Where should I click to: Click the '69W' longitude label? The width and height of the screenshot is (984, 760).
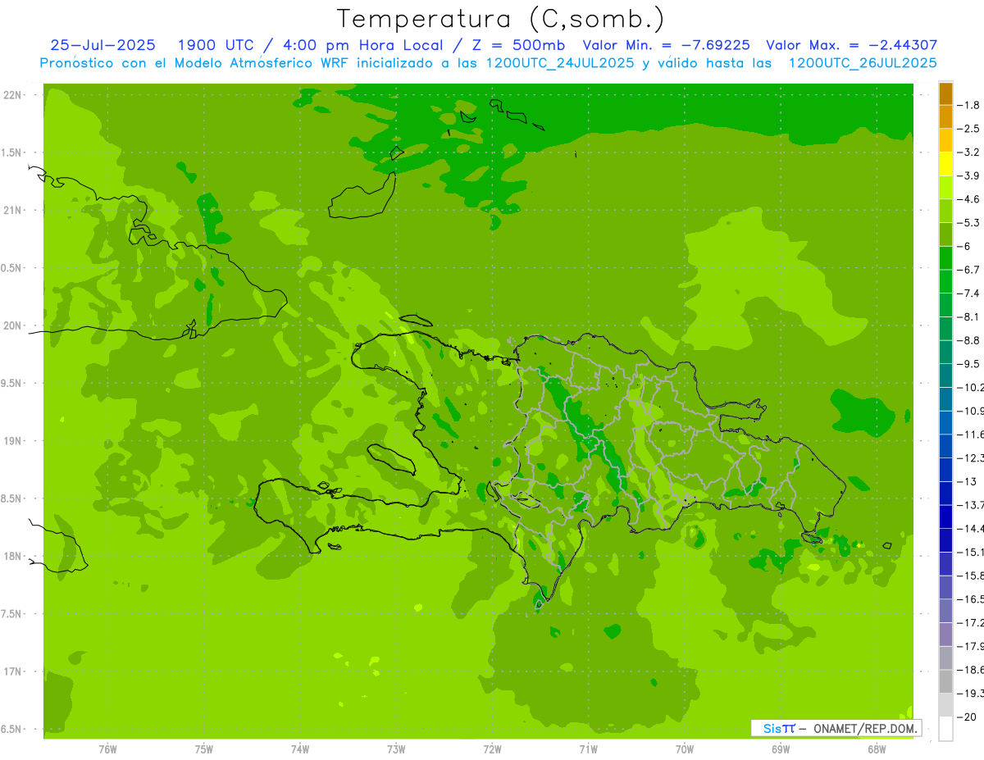tap(781, 749)
